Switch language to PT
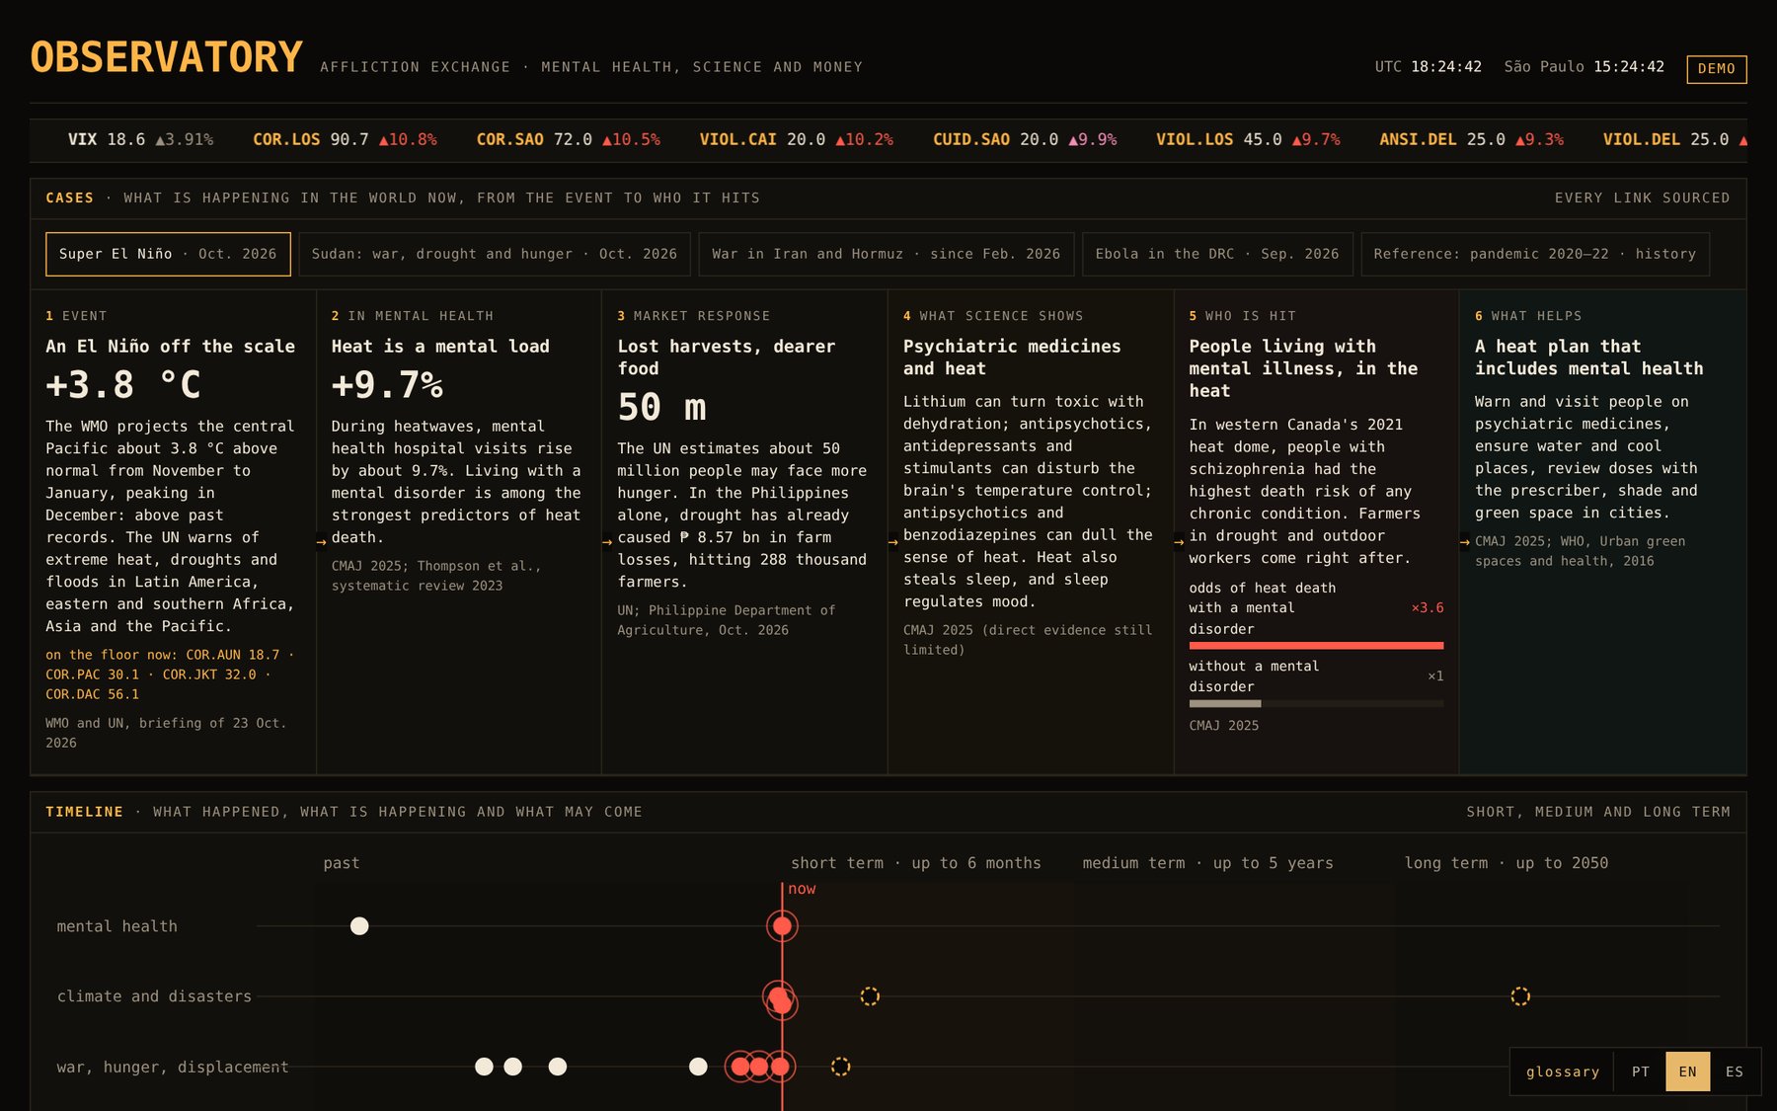 pos(1641,1071)
